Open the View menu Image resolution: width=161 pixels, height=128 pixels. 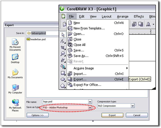(93, 16)
